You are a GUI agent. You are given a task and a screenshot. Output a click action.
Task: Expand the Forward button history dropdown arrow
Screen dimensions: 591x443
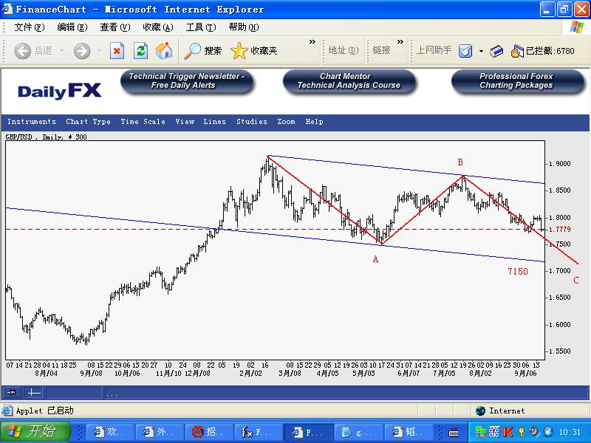point(99,50)
